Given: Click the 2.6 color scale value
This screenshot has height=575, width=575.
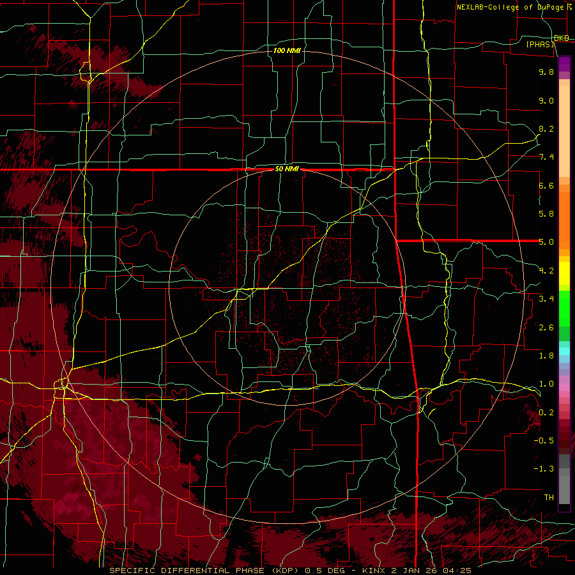Looking at the screenshot, I should (x=546, y=328).
